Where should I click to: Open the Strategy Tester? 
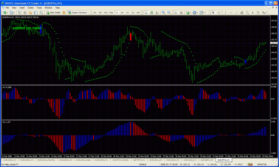41,12
